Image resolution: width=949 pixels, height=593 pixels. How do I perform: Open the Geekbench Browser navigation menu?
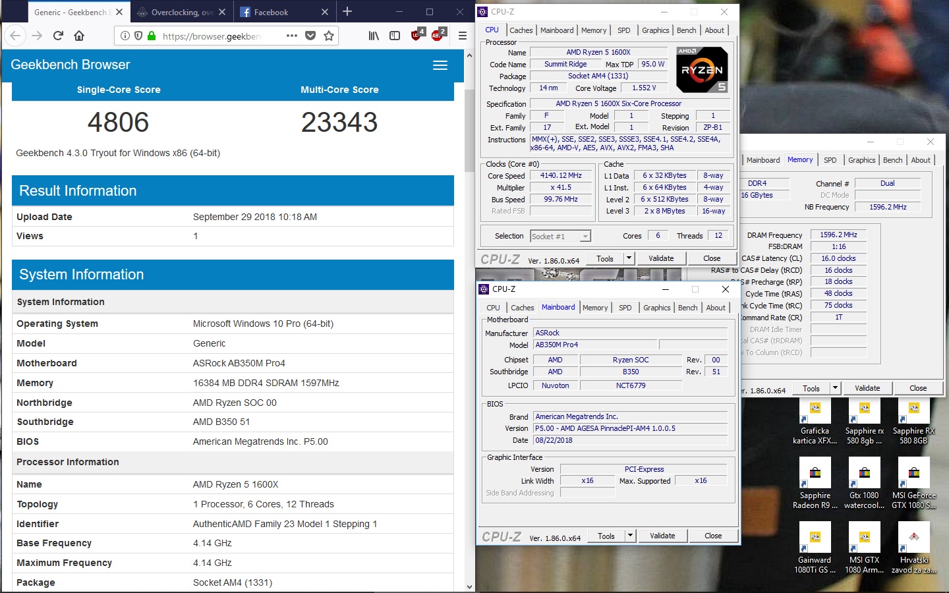tap(440, 65)
